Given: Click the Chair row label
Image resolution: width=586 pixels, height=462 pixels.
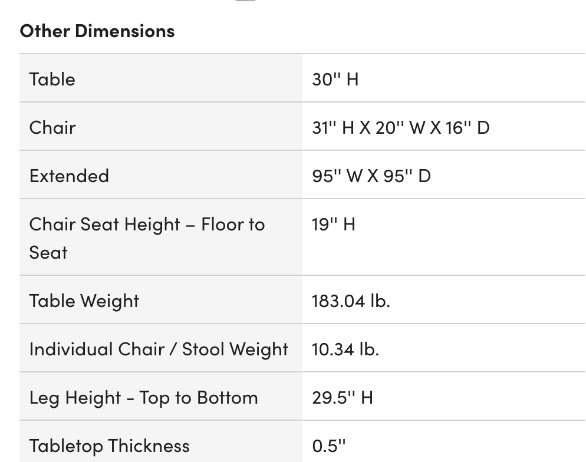Looking at the screenshot, I should pyautogui.click(x=52, y=127).
